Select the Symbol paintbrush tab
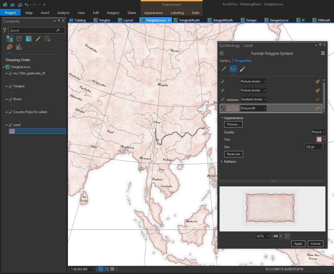The width and height of the screenshot is (334, 274). [224, 69]
